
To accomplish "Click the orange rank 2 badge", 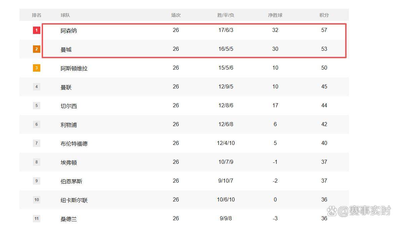I will 37,49.
